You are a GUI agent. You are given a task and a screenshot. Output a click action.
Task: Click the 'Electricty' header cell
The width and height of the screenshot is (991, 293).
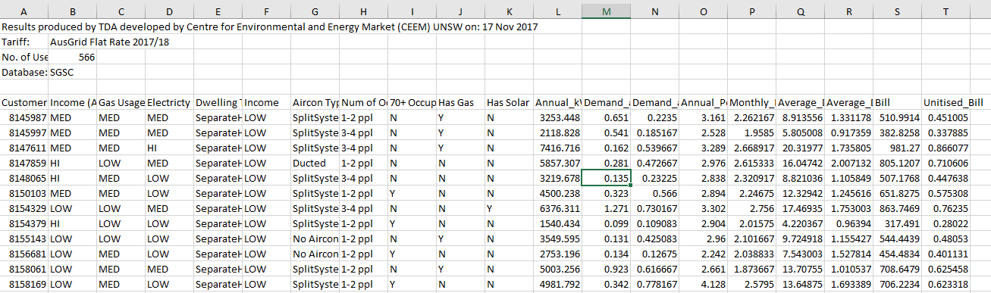pos(170,103)
